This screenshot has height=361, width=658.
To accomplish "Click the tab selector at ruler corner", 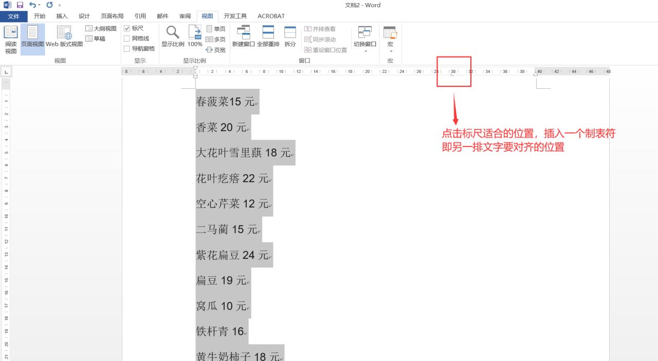I will point(5,72).
